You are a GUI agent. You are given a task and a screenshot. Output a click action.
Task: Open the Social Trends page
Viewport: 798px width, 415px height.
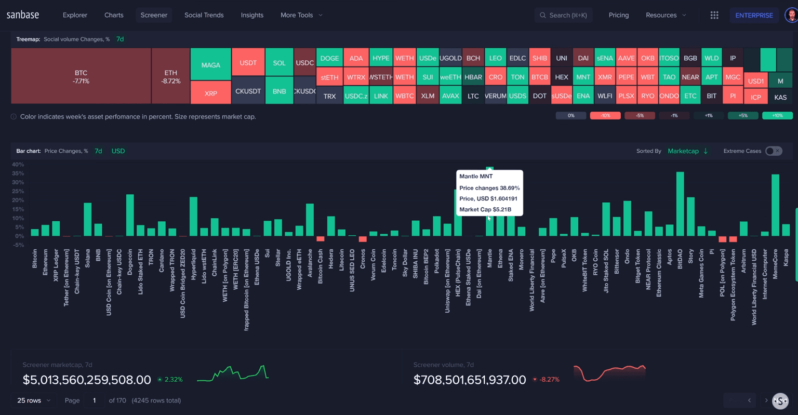204,15
